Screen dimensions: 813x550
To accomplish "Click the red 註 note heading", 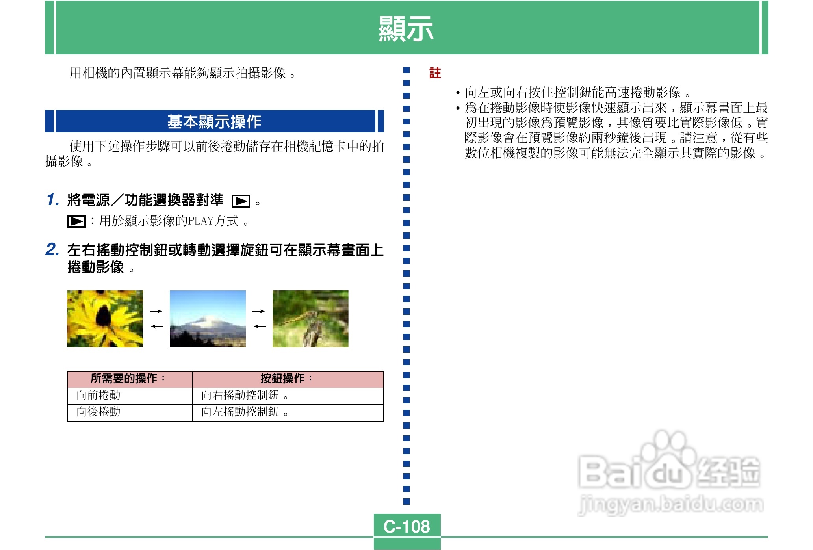I will (x=435, y=73).
